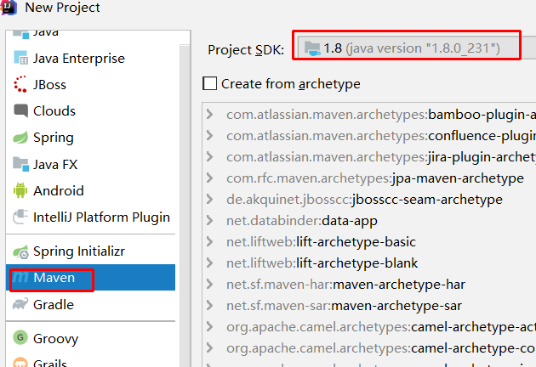Screen dimensions: 536x367
Task: Expand the lift-archetype-basic node
Action: [210, 242]
